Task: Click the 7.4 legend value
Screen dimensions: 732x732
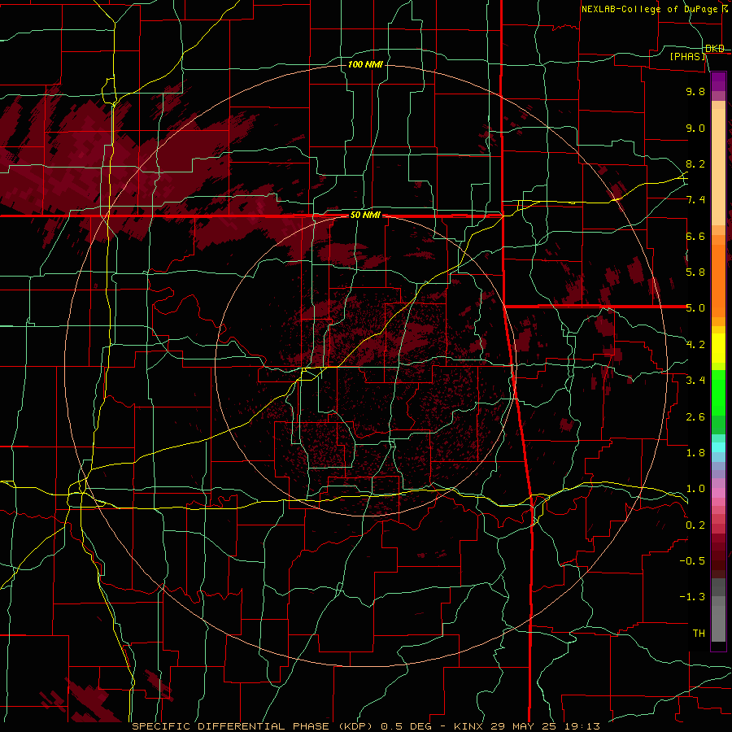Action: 695,200
